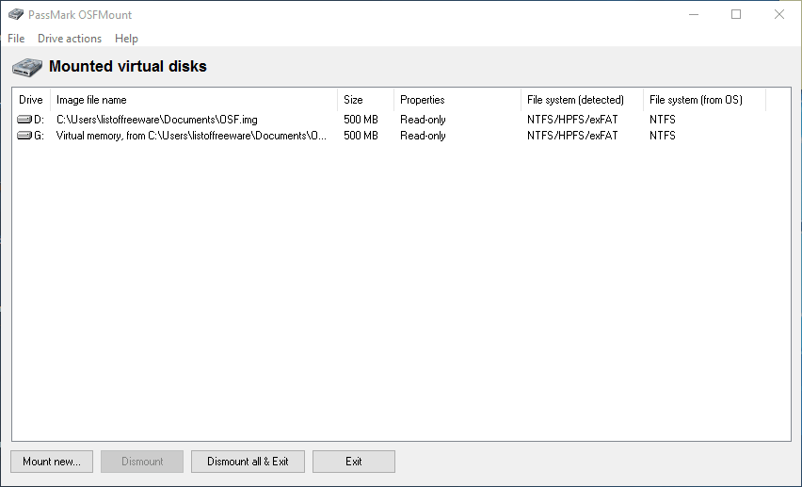Click File system (from OS) column header
Screen dimensions: 802x487
[704, 100]
